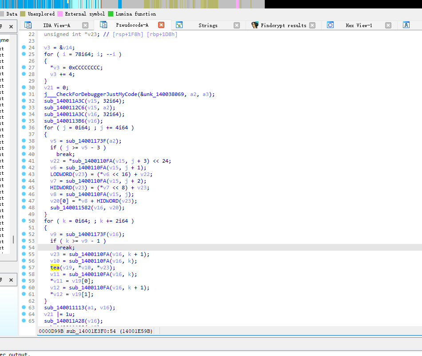Click the highlighted tea function call

tap(55, 268)
